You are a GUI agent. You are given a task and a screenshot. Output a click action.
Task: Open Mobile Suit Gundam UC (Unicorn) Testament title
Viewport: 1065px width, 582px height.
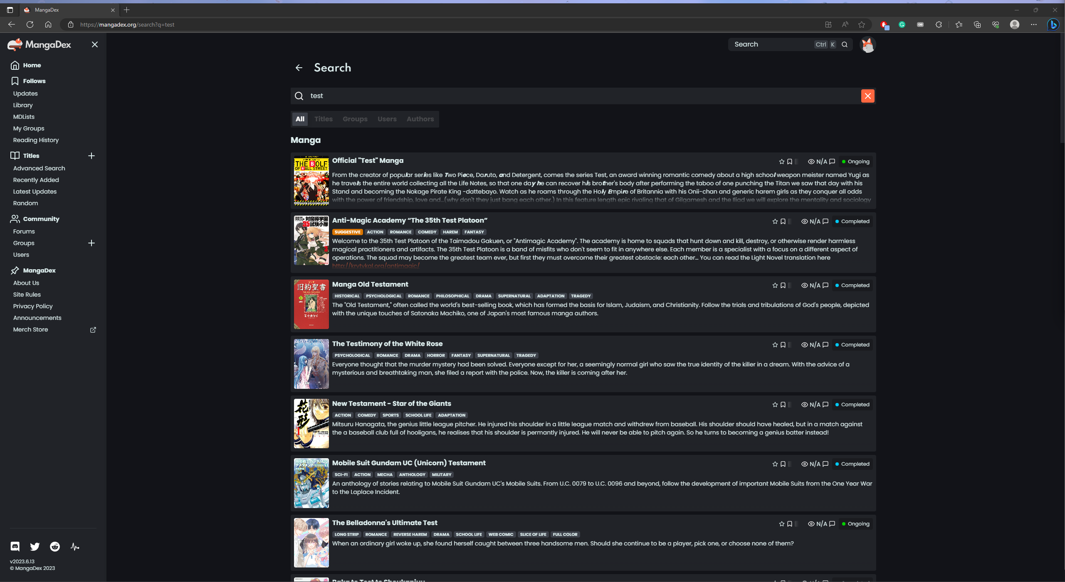[409, 463]
